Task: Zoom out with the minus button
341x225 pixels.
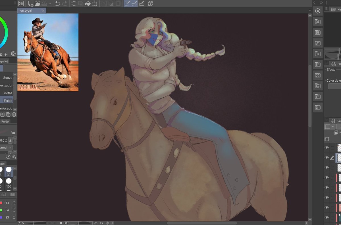Action: tap(49, 223)
